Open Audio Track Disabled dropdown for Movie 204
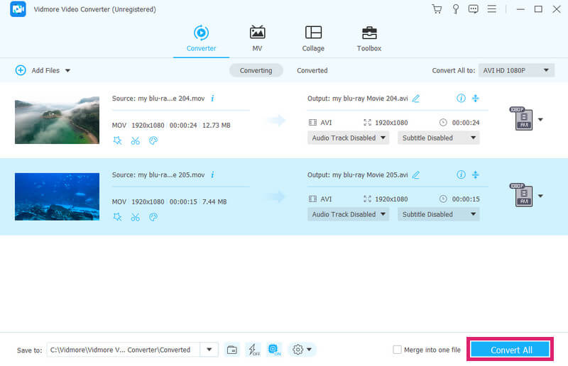Viewport: 568px width, 366px height. pyautogui.click(x=348, y=138)
